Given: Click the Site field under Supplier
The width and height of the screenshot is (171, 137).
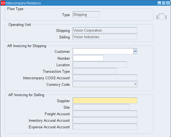Looking at the screenshot, I should 101,107.
